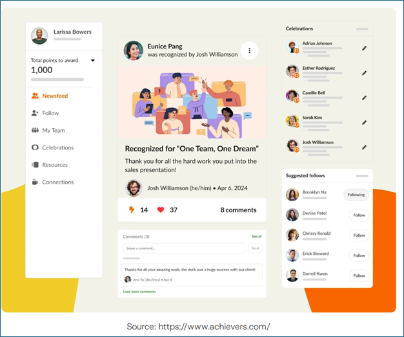Click the three-dot menu on Eunice Pang's post
Viewport: 404px width, 337px height.
[x=250, y=50]
